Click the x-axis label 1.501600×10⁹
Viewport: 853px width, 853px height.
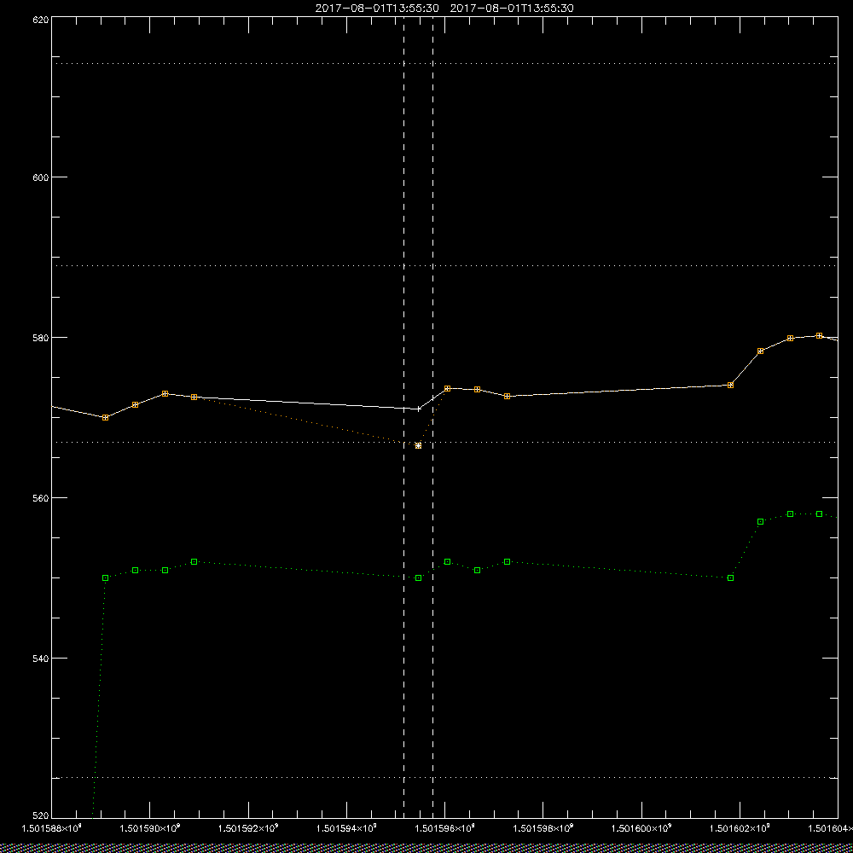click(x=642, y=828)
